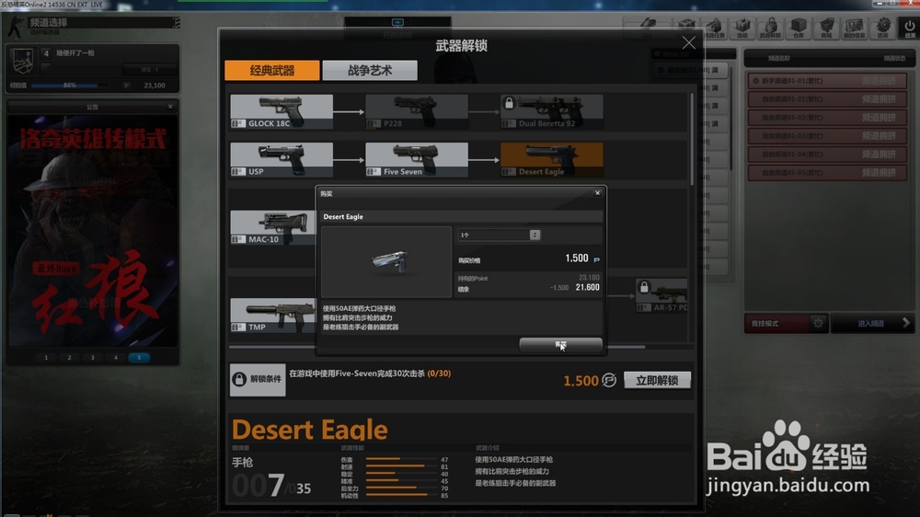Select active announcement page 5
Image resolution: width=920 pixels, height=517 pixels.
point(139,357)
